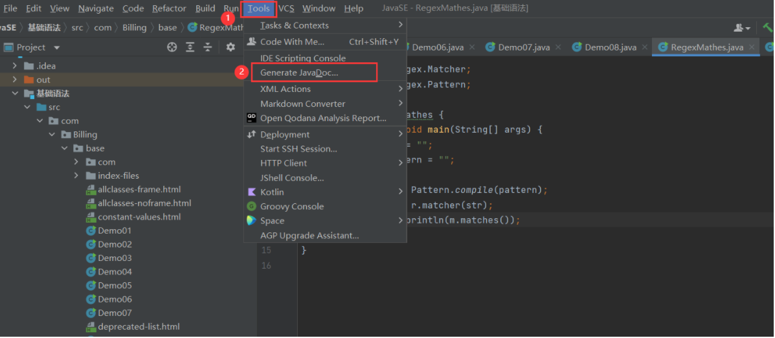Screen dimensions: 775x338
Task: Open JShell Console entry
Action: pos(325,178)
